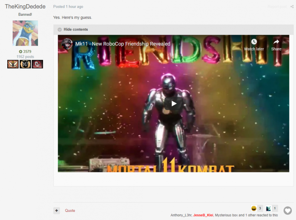
Task: Click the heart react button
Action: pos(288,210)
